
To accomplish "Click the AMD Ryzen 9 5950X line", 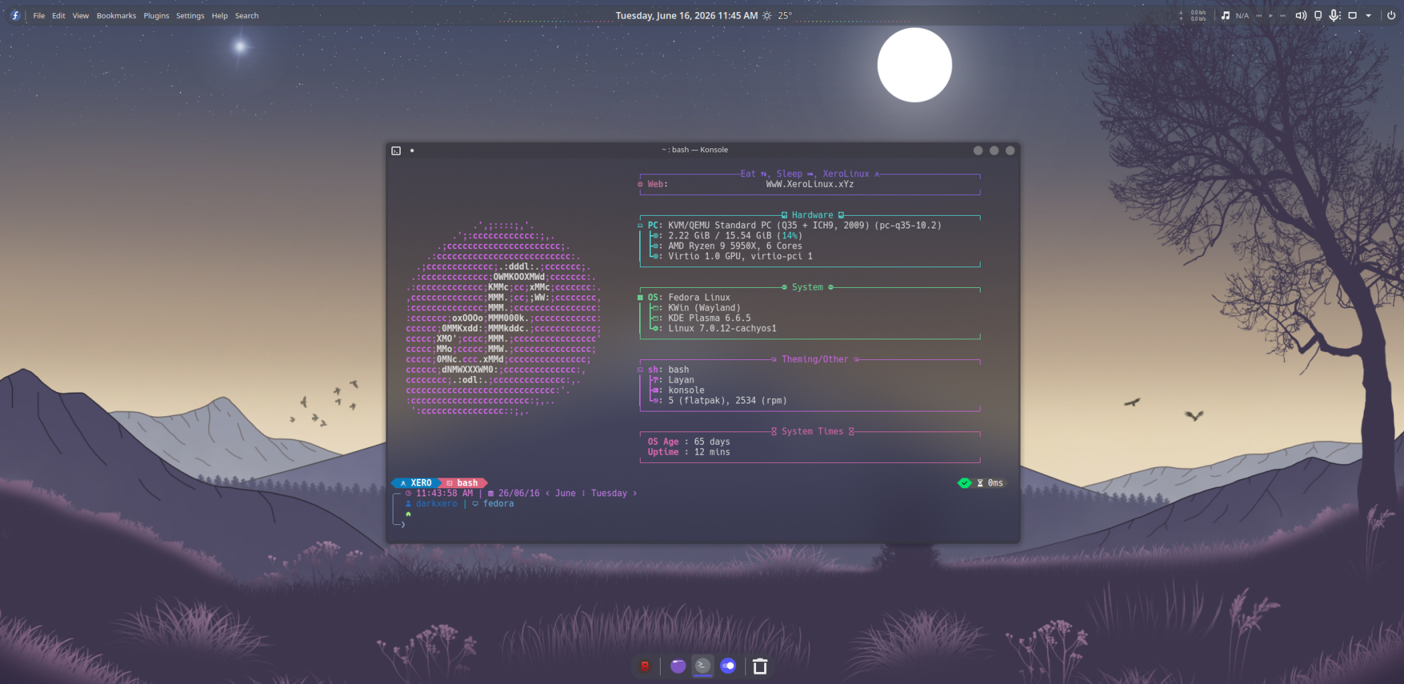I will click(x=727, y=246).
